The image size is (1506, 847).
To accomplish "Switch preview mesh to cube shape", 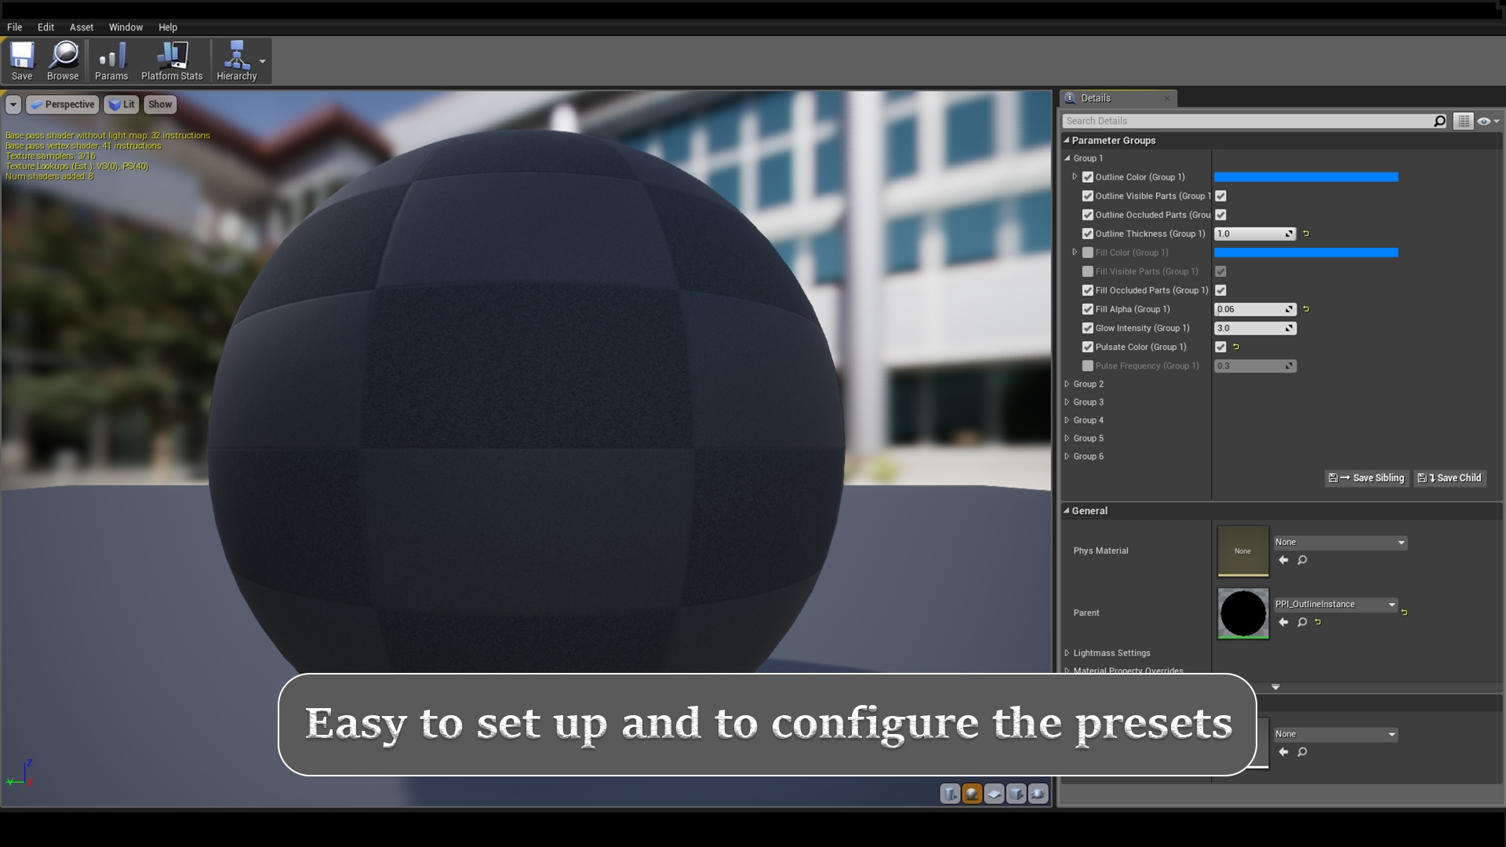I will tap(1015, 794).
